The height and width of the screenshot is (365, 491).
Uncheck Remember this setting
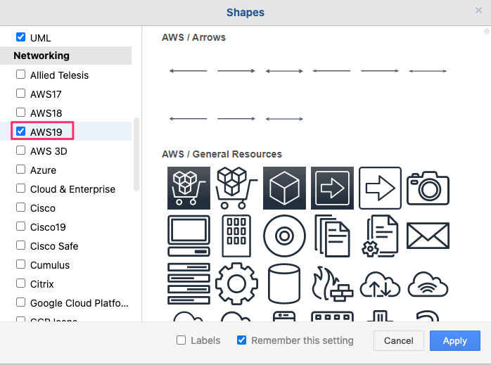[241, 340]
